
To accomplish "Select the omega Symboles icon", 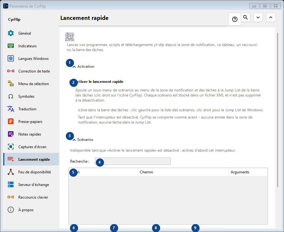I will (x=11, y=96).
